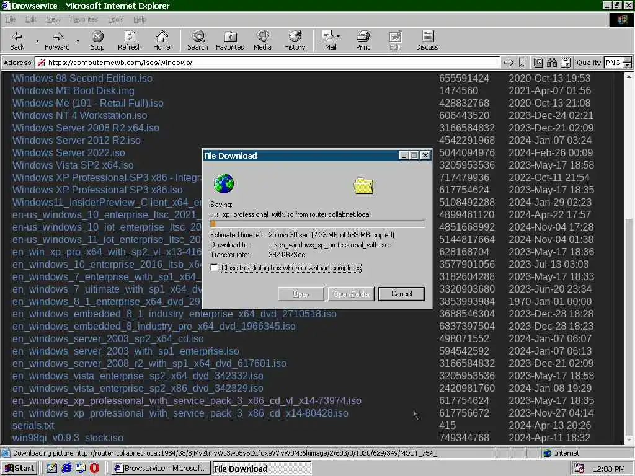Open the Tools menu
The image size is (635, 476).
click(116, 19)
